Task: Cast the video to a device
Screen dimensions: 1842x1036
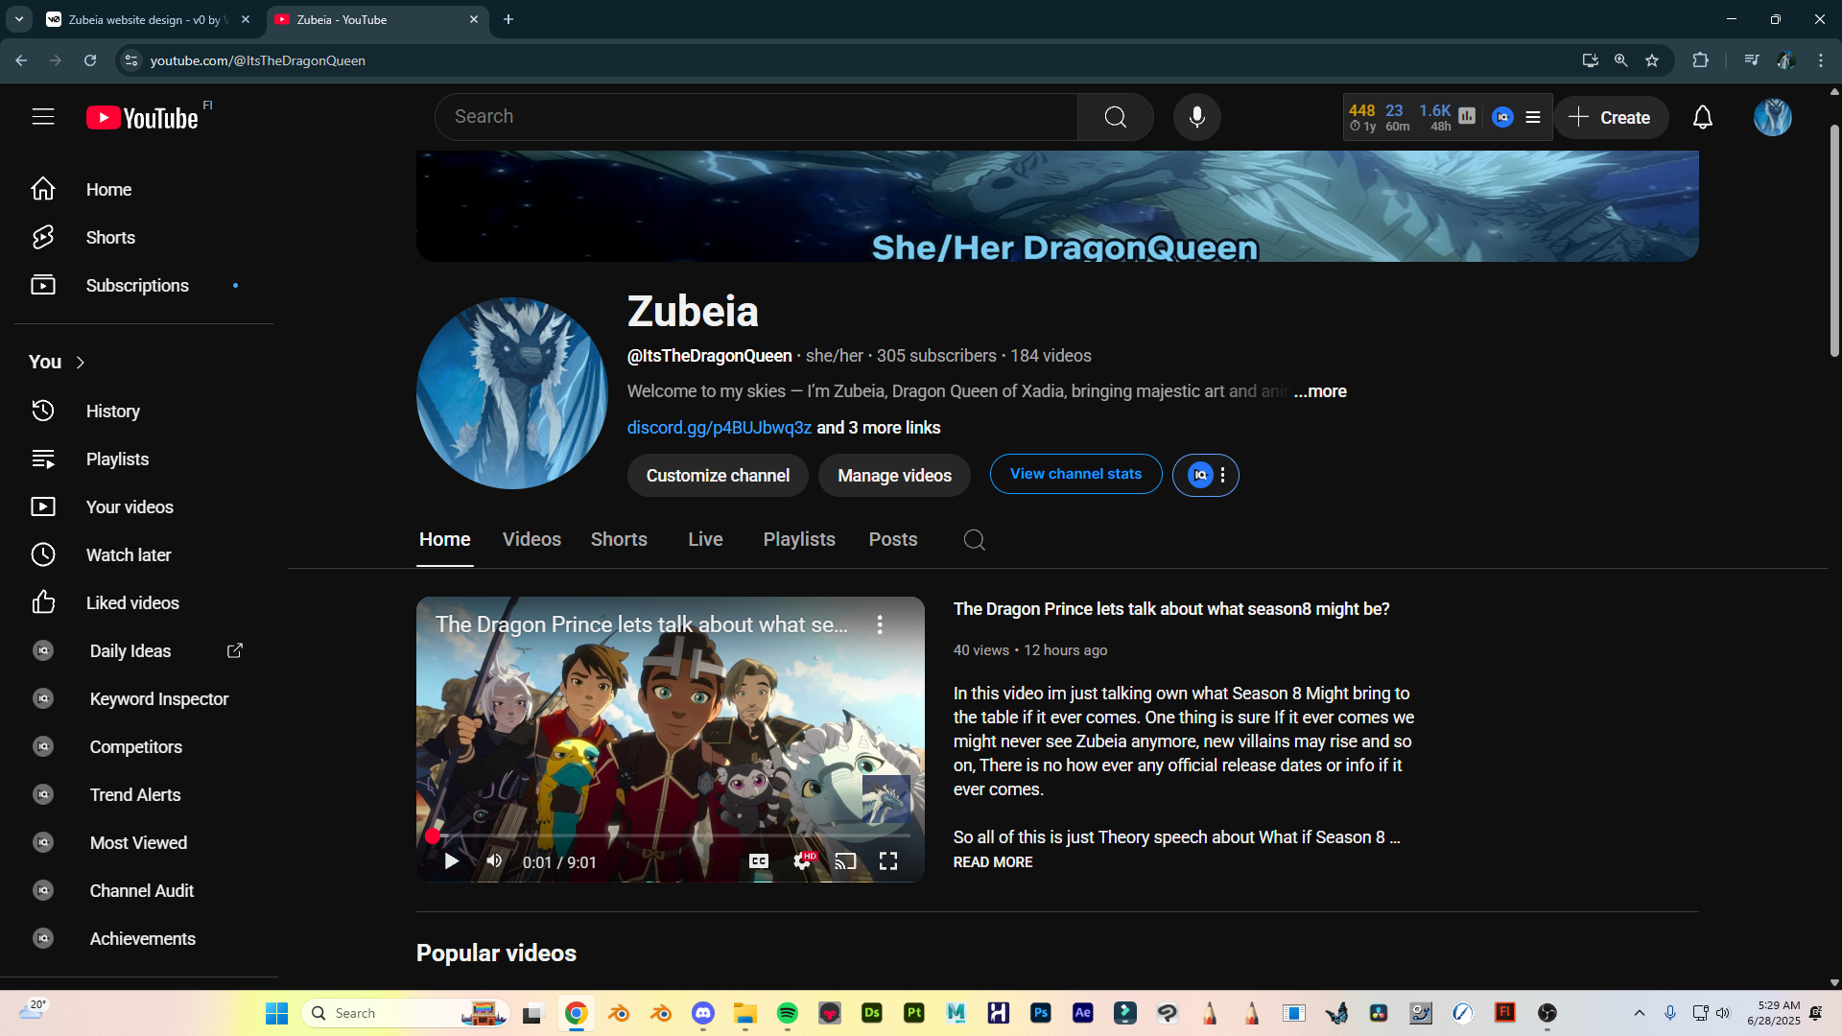Action: 845,861
